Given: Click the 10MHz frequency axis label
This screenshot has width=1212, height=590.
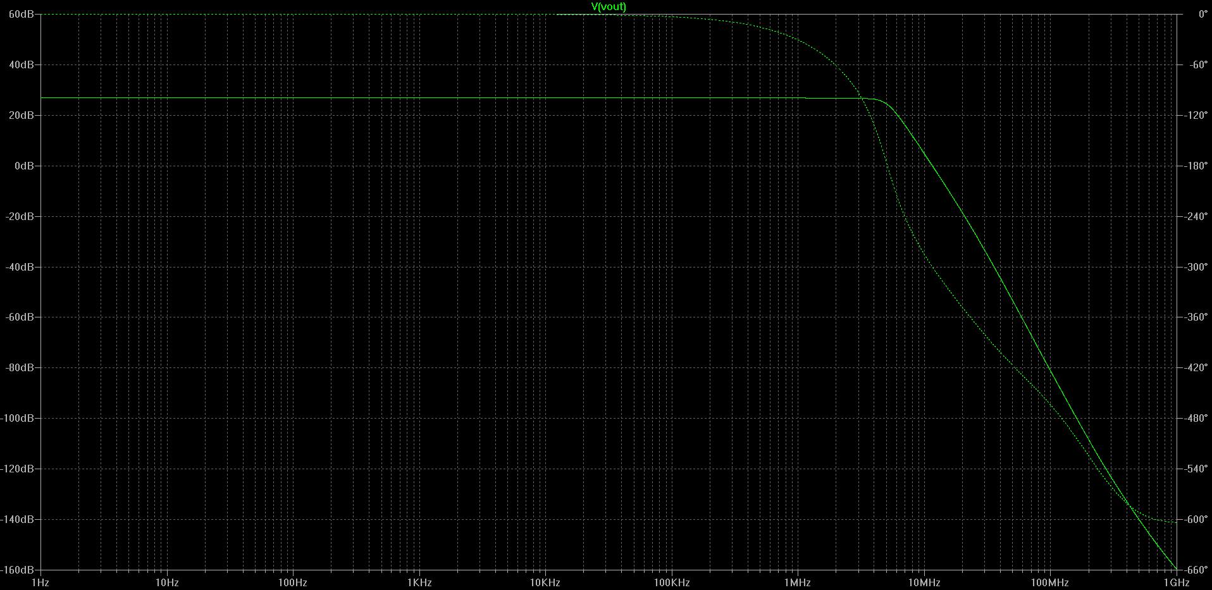Looking at the screenshot, I should 924,582.
